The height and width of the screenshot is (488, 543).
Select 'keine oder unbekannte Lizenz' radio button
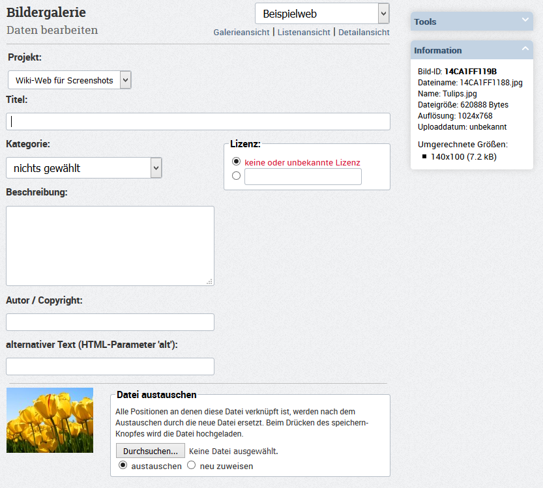[236, 162]
